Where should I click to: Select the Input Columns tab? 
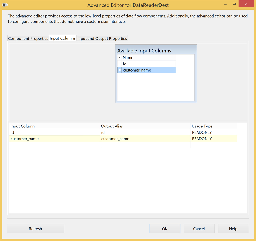tap(62, 38)
